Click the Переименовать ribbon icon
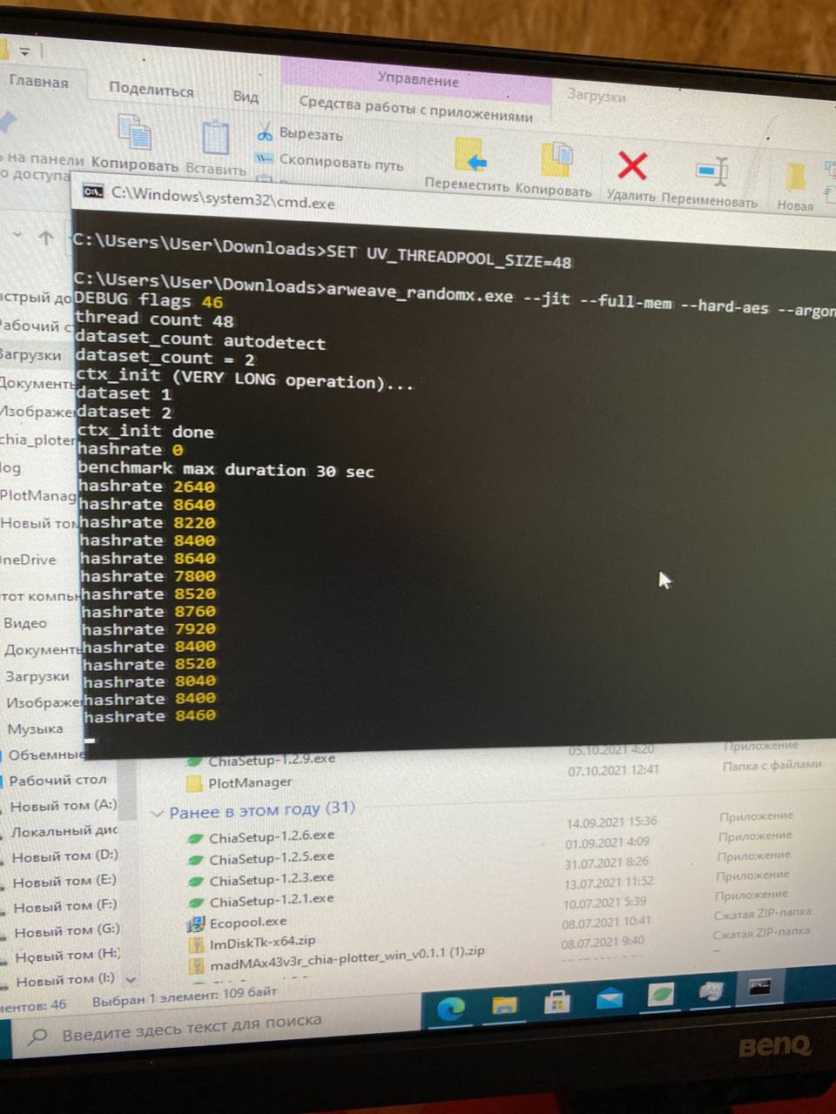This screenshot has height=1114, width=836. point(712,171)
